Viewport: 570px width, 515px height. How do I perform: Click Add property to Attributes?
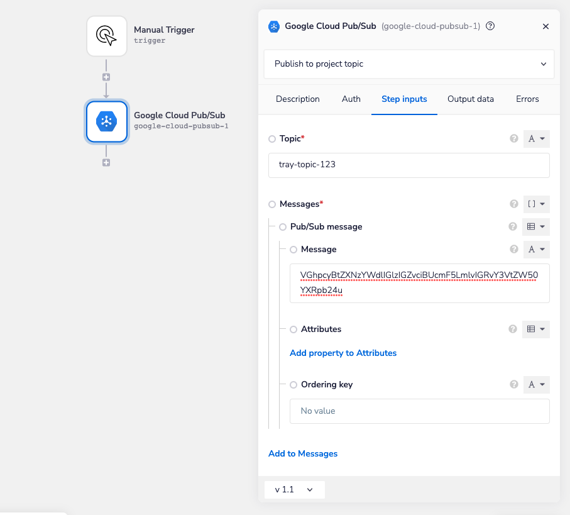[343, 353]
